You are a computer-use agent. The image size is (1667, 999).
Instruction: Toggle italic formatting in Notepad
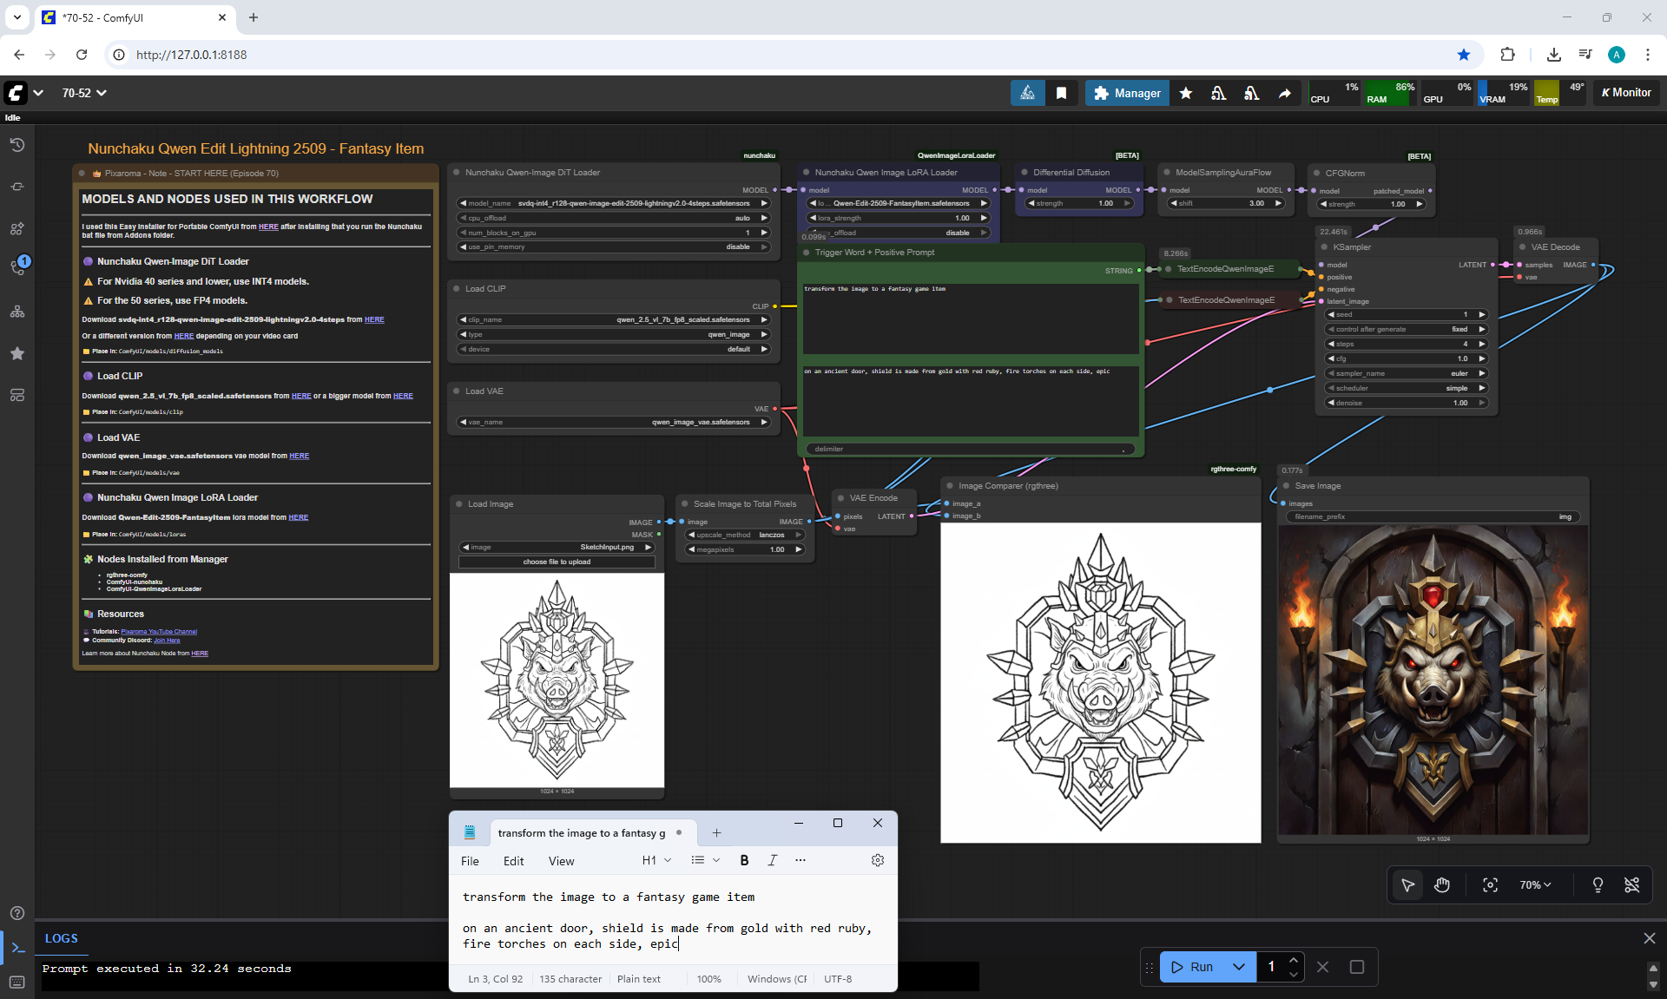[x=772, y=860]
